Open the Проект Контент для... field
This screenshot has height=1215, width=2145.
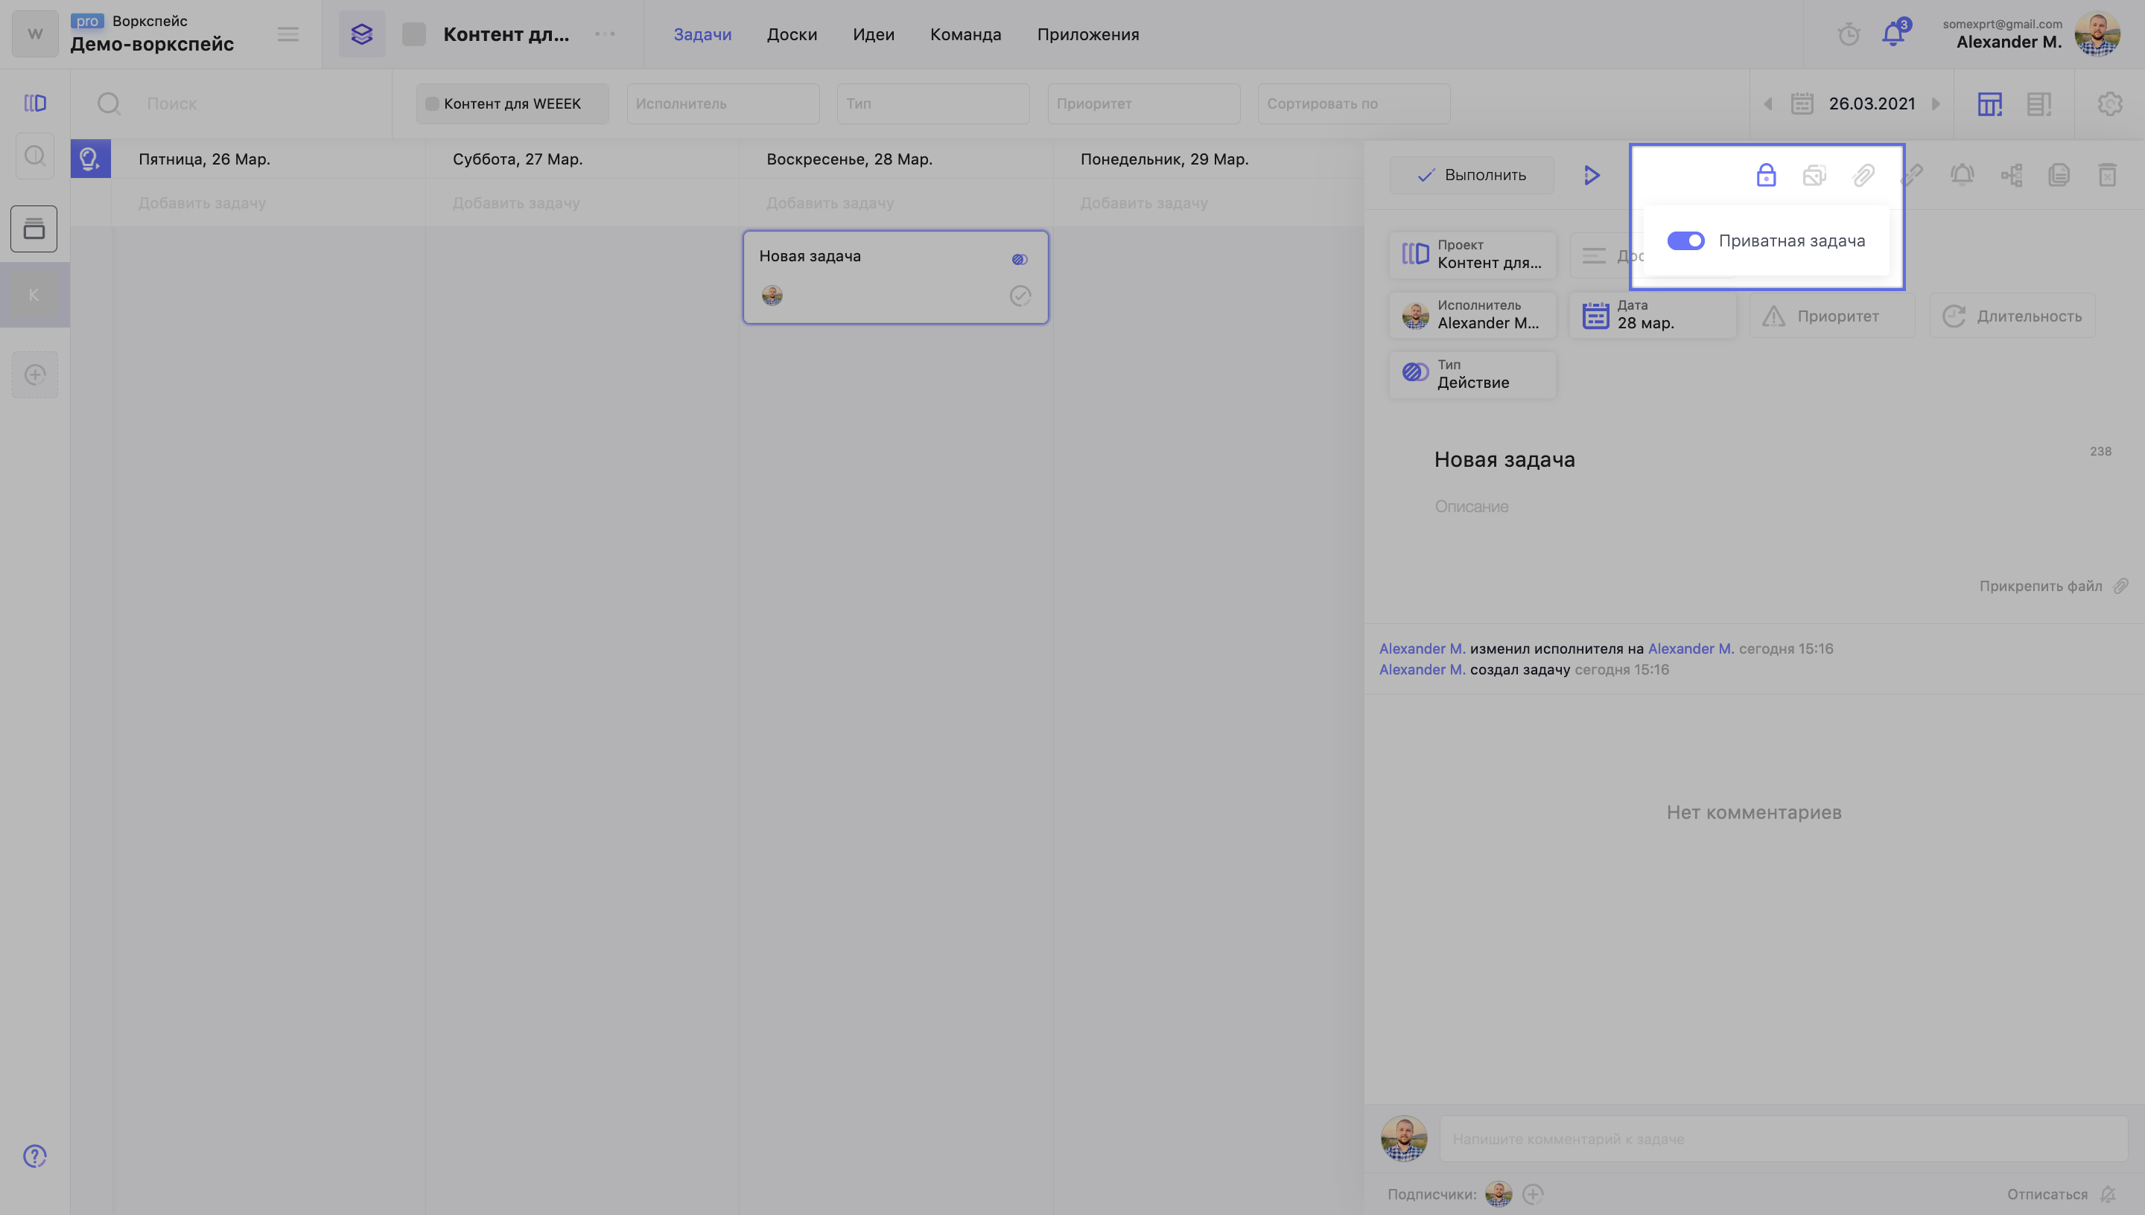coord(1472,254)
